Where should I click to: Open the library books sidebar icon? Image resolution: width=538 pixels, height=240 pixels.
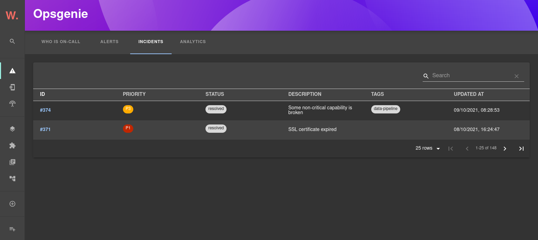(12, 162)
